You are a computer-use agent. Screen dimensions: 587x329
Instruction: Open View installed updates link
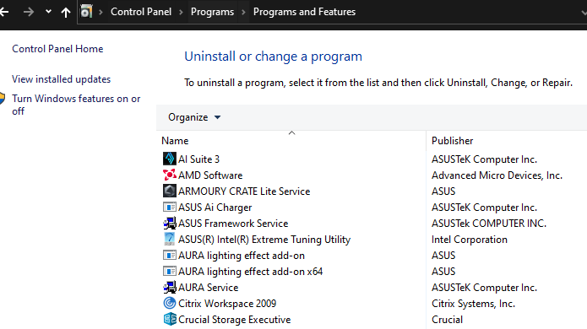[x=62, y=79]
